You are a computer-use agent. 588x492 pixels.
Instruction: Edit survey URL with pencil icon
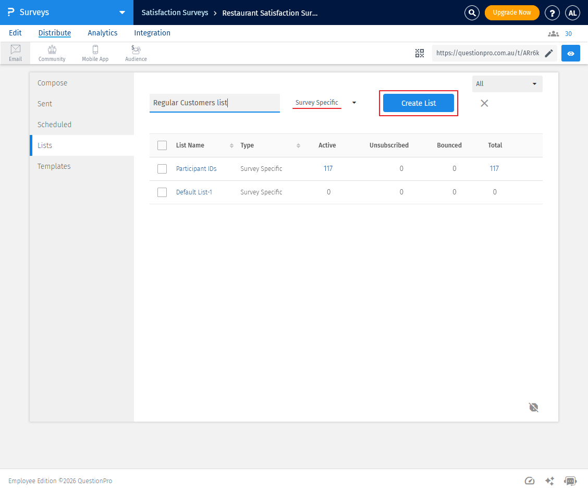coord(548,53)
